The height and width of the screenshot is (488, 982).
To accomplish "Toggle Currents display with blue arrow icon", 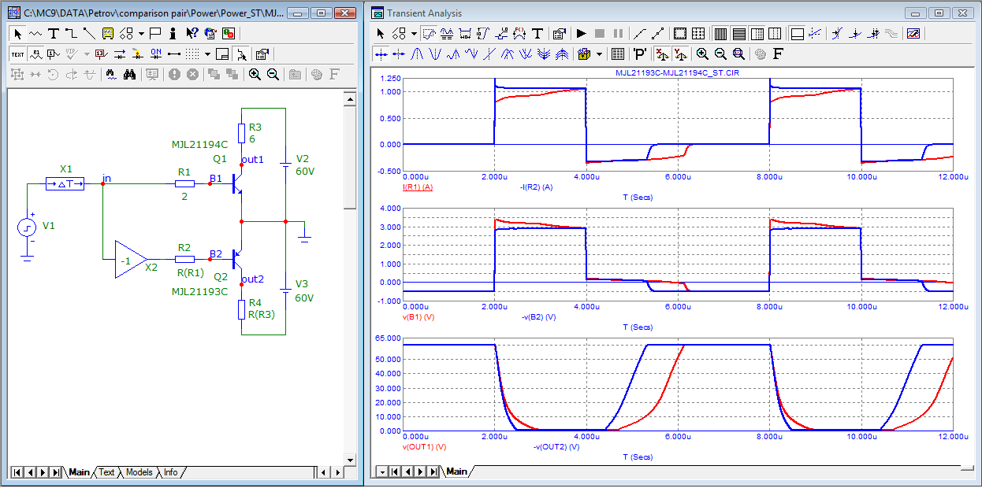I will pyautogui.click(x=120, y=54).
